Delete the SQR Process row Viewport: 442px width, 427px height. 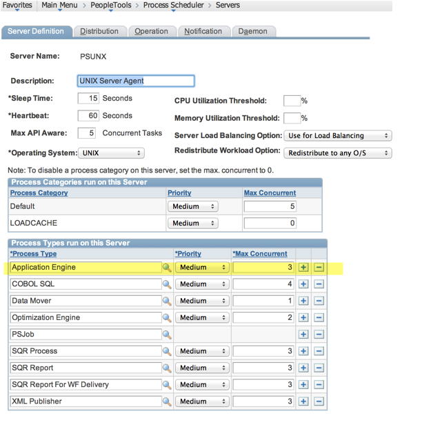319,351
